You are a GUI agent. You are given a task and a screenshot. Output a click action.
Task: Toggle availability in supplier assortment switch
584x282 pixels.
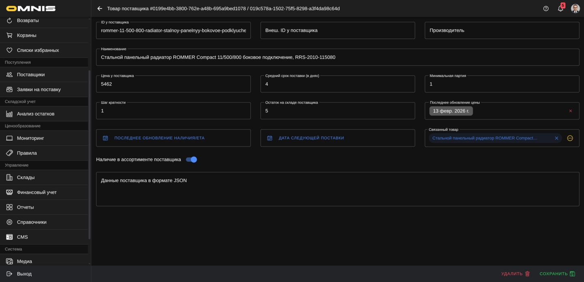pyautogui.click(x=191, y=160)
